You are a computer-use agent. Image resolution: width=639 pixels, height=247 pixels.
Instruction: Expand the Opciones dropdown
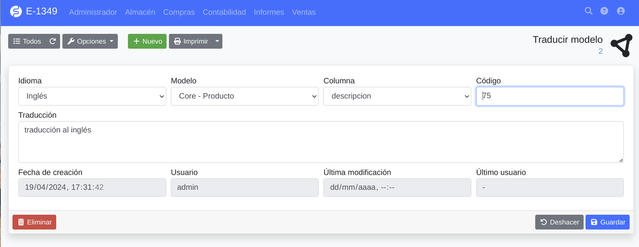click(90, 41)
